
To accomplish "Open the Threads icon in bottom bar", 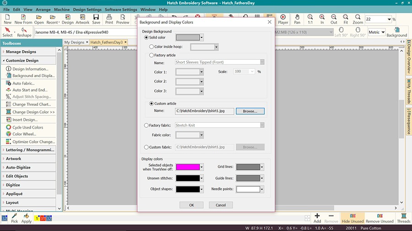I will pyautogui.click(x=403, y=218).
